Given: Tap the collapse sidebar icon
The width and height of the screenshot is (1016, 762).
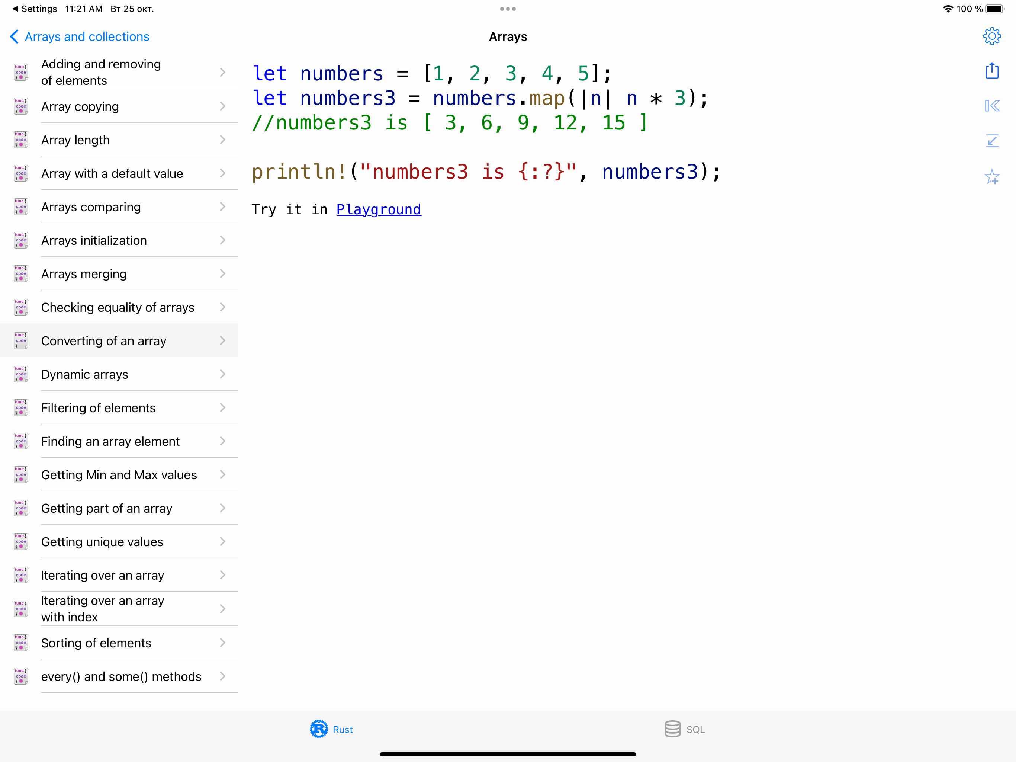Looking at the screenshot, I should (x=992, y=106).
